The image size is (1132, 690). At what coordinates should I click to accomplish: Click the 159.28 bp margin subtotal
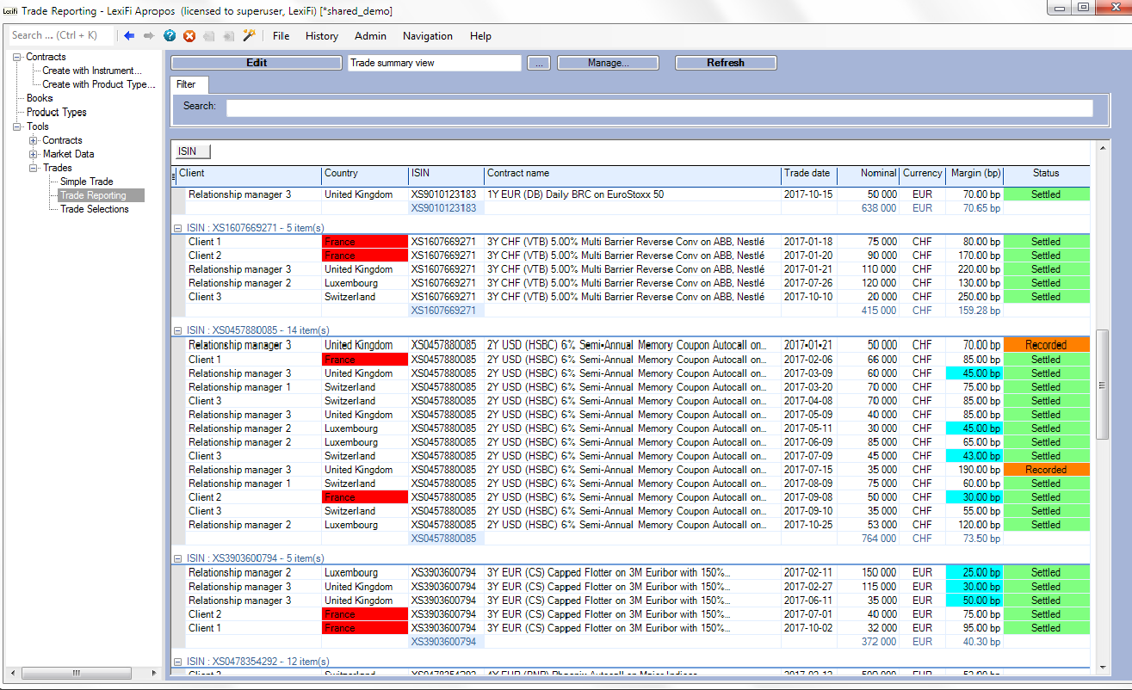click(x=980, y=311)
